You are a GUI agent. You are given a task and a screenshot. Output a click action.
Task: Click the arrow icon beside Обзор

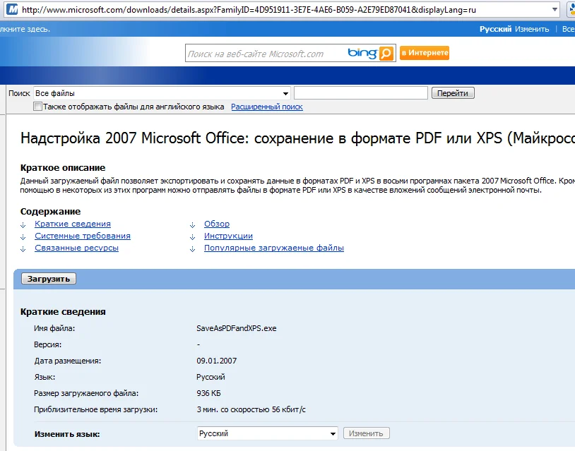193,225
